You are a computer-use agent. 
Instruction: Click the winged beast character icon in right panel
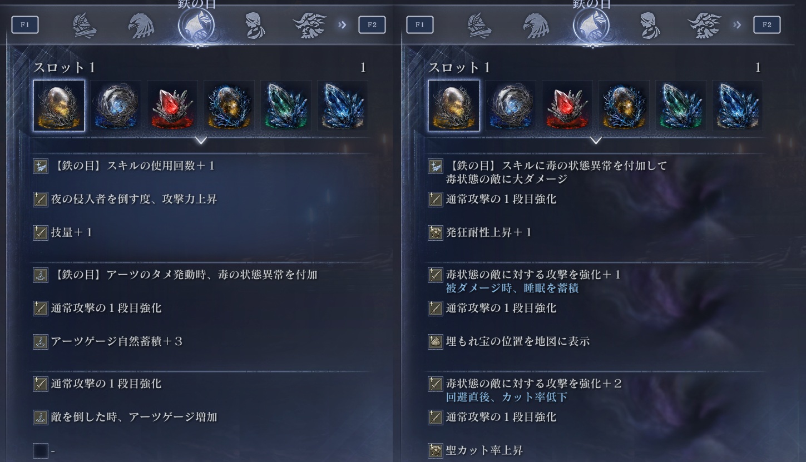click(704, 26)
